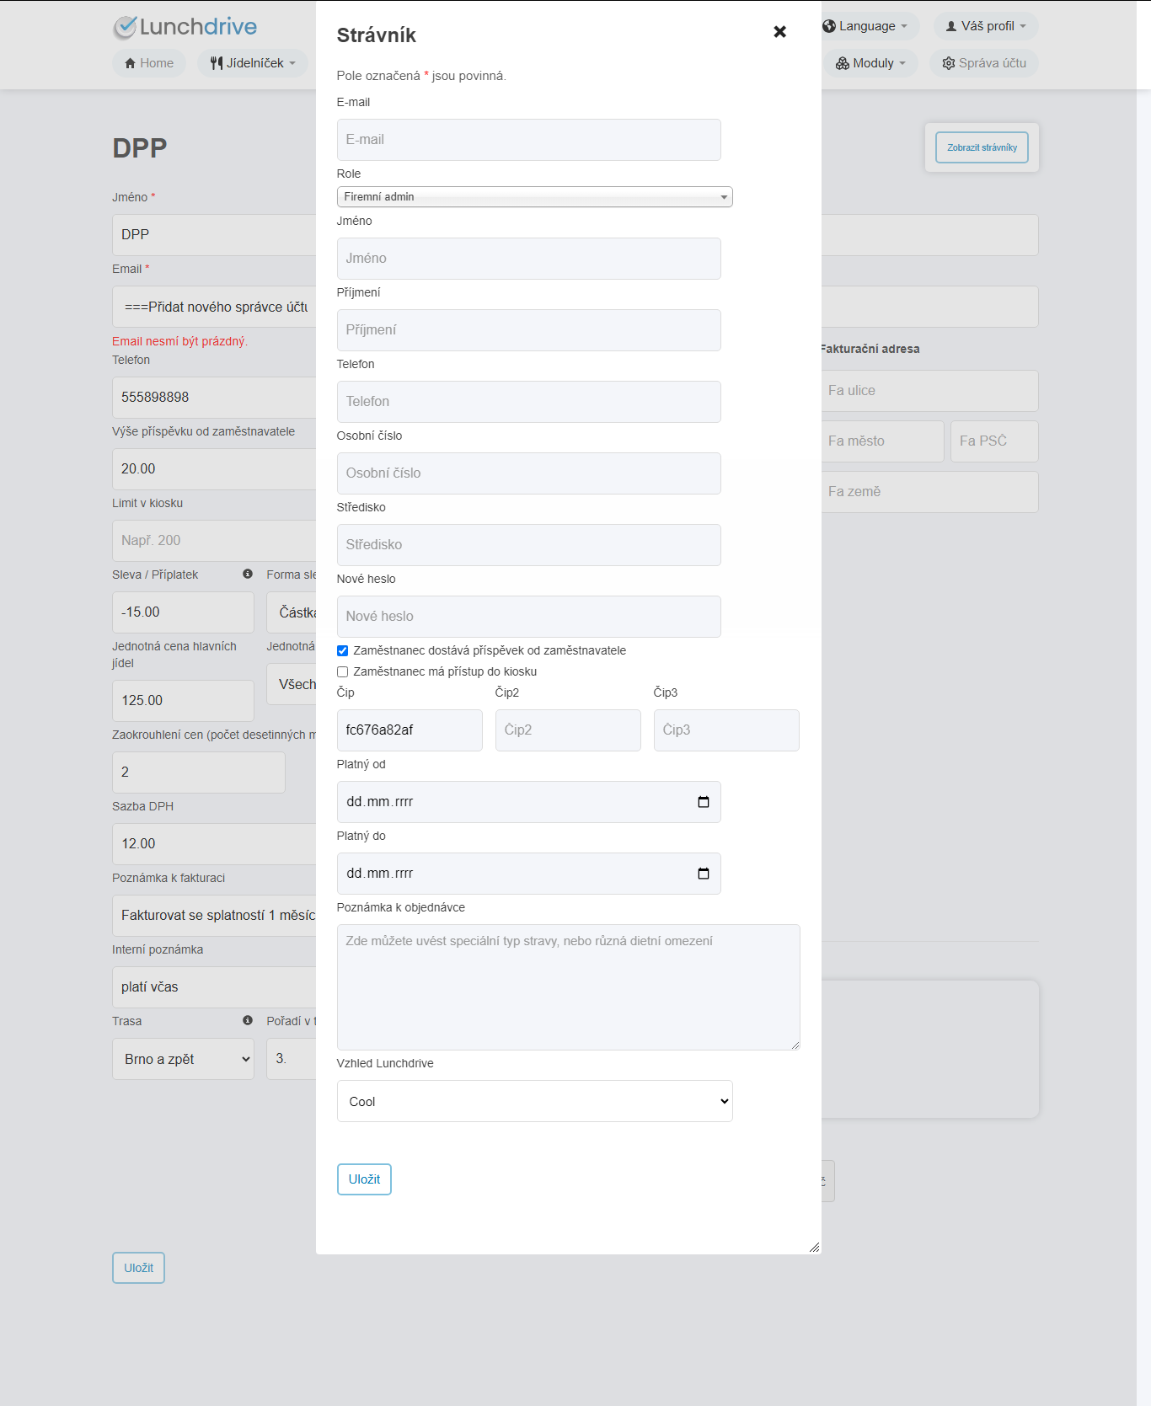Click Uložit button in the Strávník dialog
The image size is (1151, 1406).
[x=364, y=1179]
